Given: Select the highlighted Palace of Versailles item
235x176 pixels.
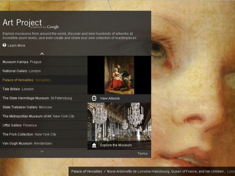Looking at the screenshot, I should click(27, 80).
